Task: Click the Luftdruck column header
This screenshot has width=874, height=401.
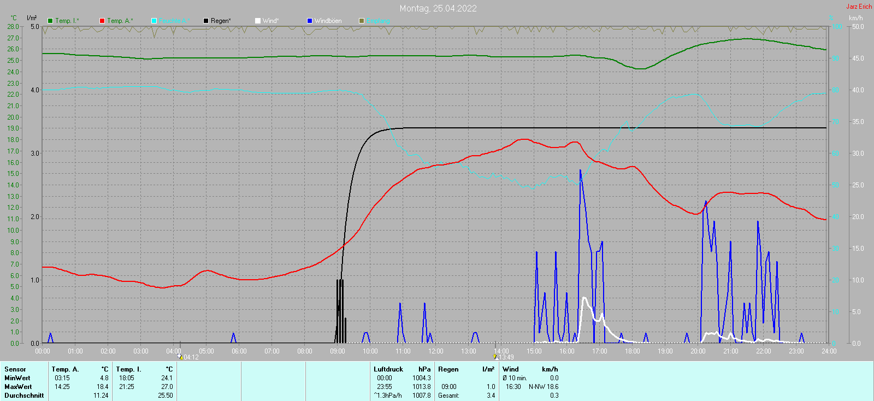Action: 388,369
